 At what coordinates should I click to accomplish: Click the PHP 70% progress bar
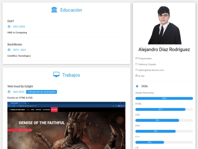[164, 131]
